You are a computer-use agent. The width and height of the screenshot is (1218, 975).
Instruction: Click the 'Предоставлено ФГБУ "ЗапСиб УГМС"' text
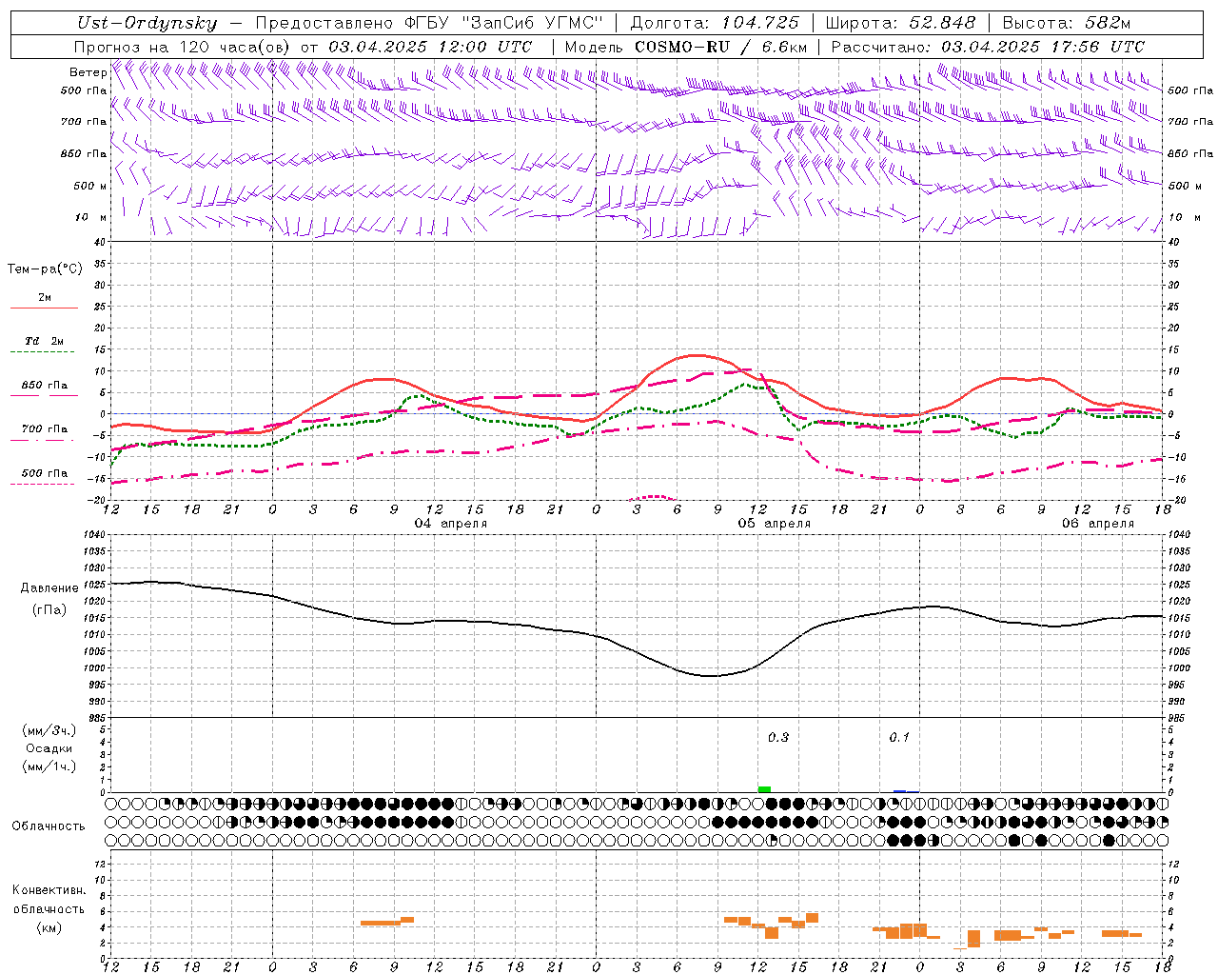coord(429,23)
